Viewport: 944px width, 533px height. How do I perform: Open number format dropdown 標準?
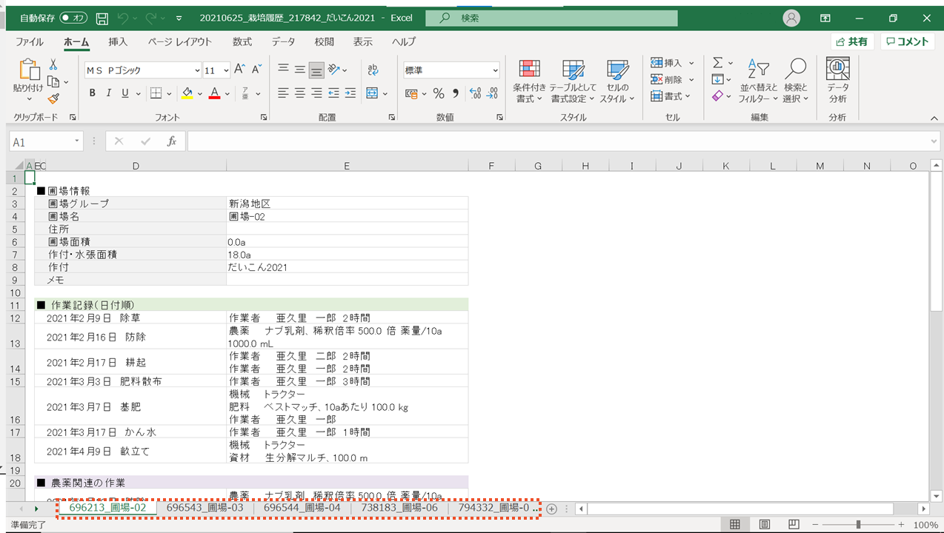click(496, 70)
